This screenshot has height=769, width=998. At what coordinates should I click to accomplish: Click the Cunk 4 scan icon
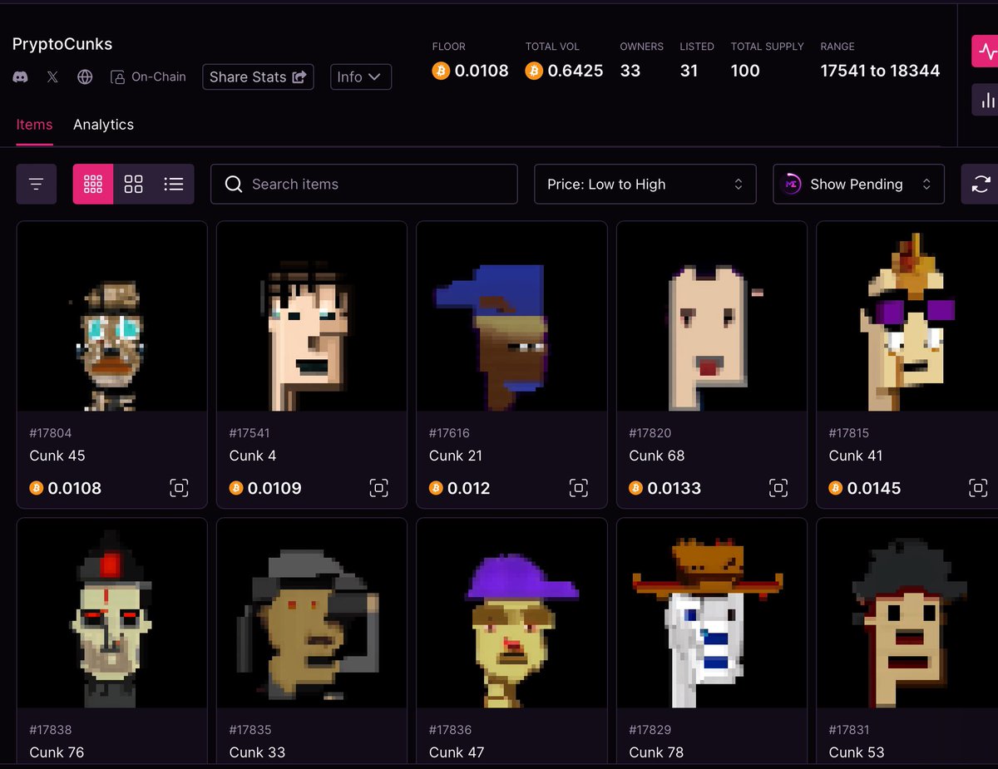378,488
